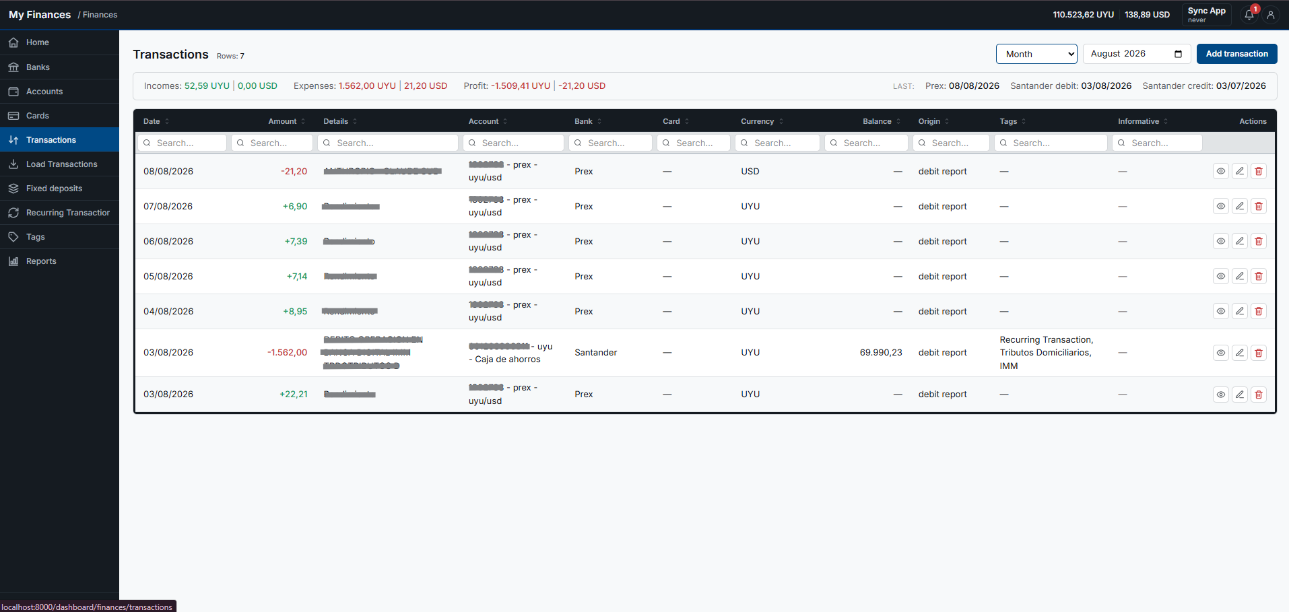The image size is (1289, 612).
Task: Open the notifications bell icon
Action: 1249,15
